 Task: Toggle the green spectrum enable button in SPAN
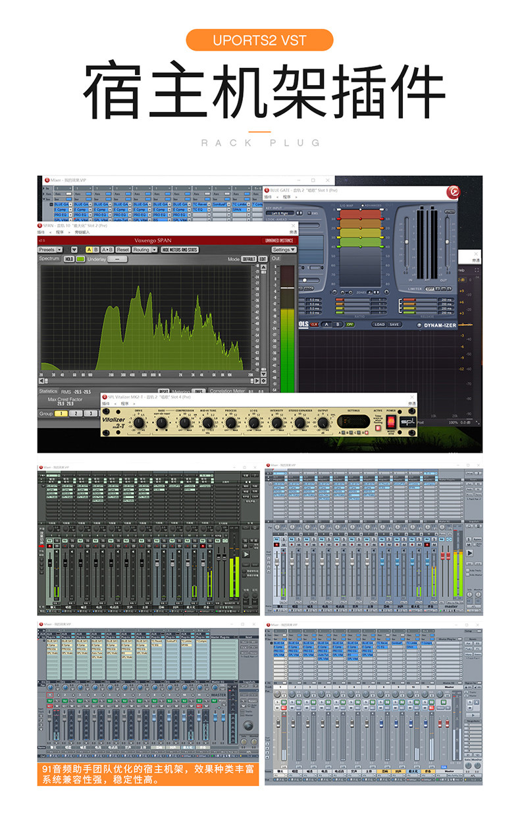pyautogui.click(x=80, y=259)
